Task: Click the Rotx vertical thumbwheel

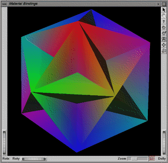Action: tap(4, 143)
